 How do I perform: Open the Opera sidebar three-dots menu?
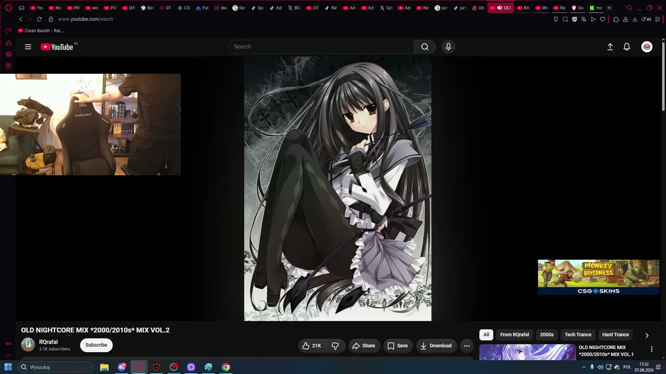8,355
